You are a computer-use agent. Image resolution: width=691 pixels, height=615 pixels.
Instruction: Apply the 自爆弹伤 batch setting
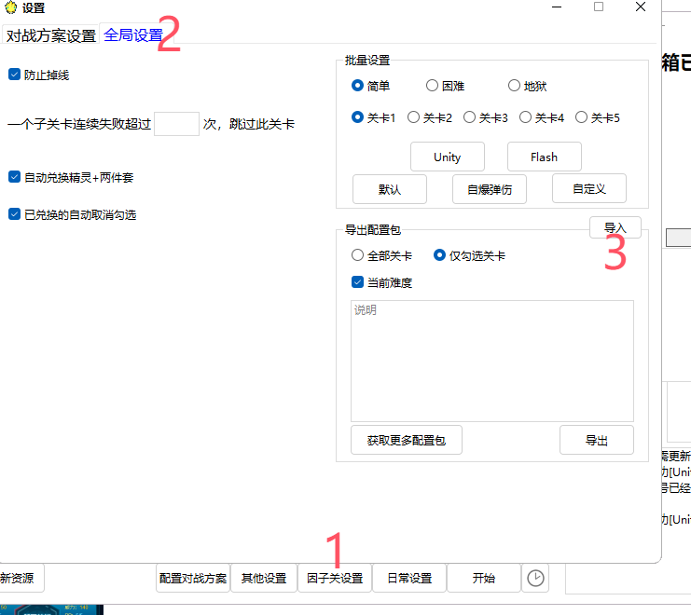coord(490,189)
